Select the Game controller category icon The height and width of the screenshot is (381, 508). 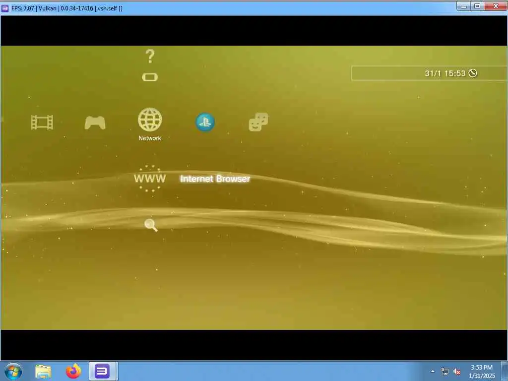click(95, 123)
